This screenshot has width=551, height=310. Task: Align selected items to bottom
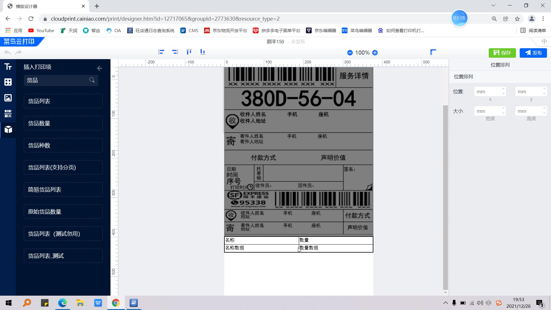[203, 52]
